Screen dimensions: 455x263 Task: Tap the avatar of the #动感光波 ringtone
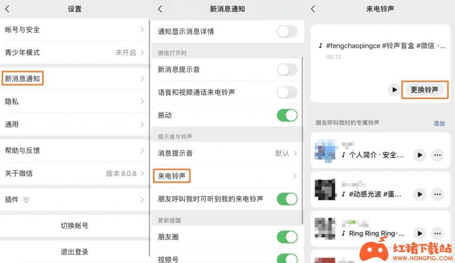326,190
